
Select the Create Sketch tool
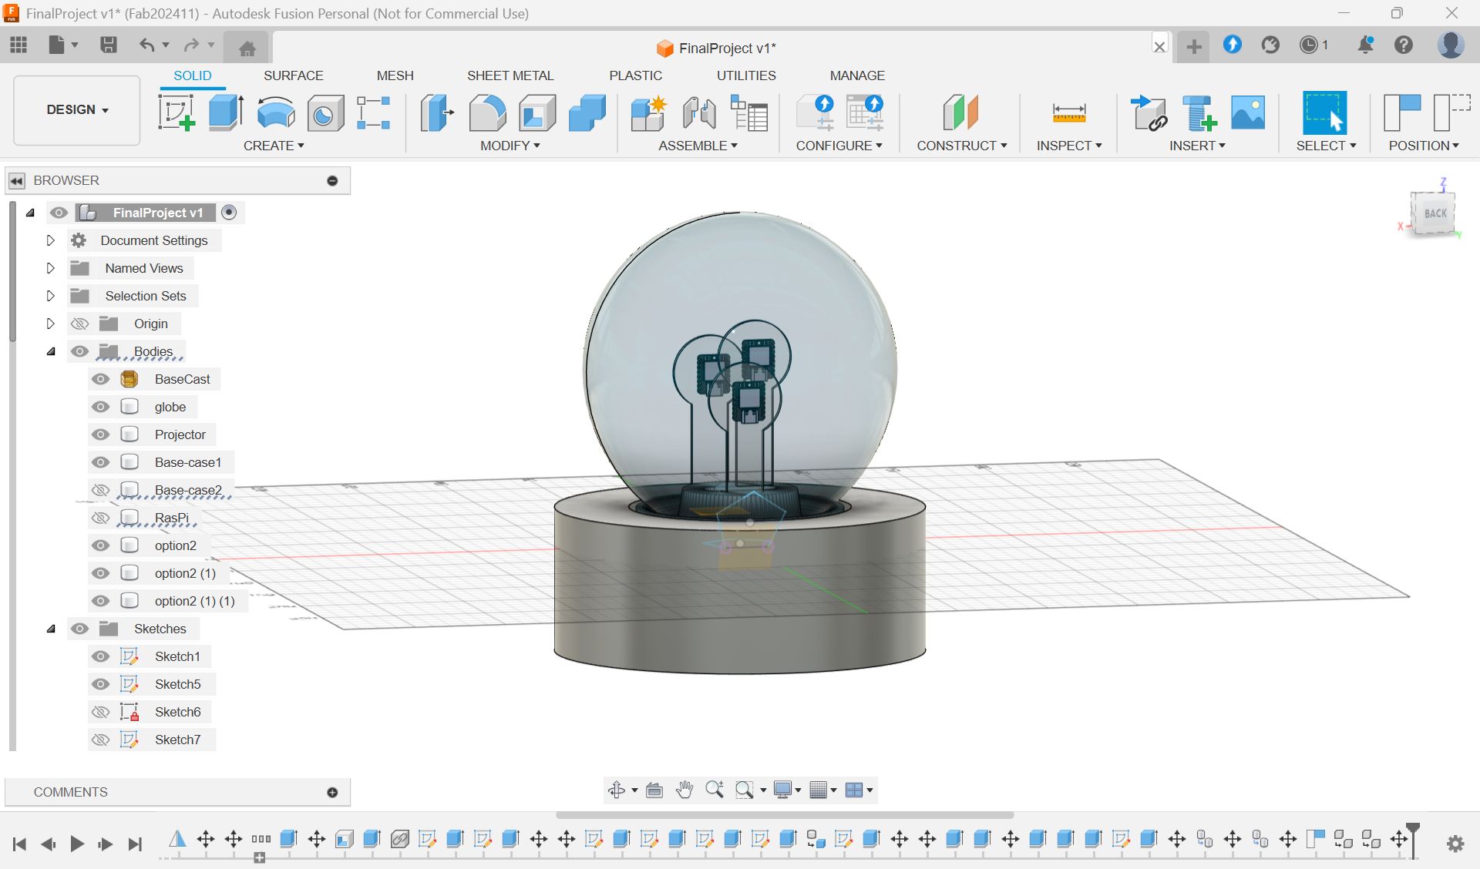pyautogui.click(x=177, y=112)
